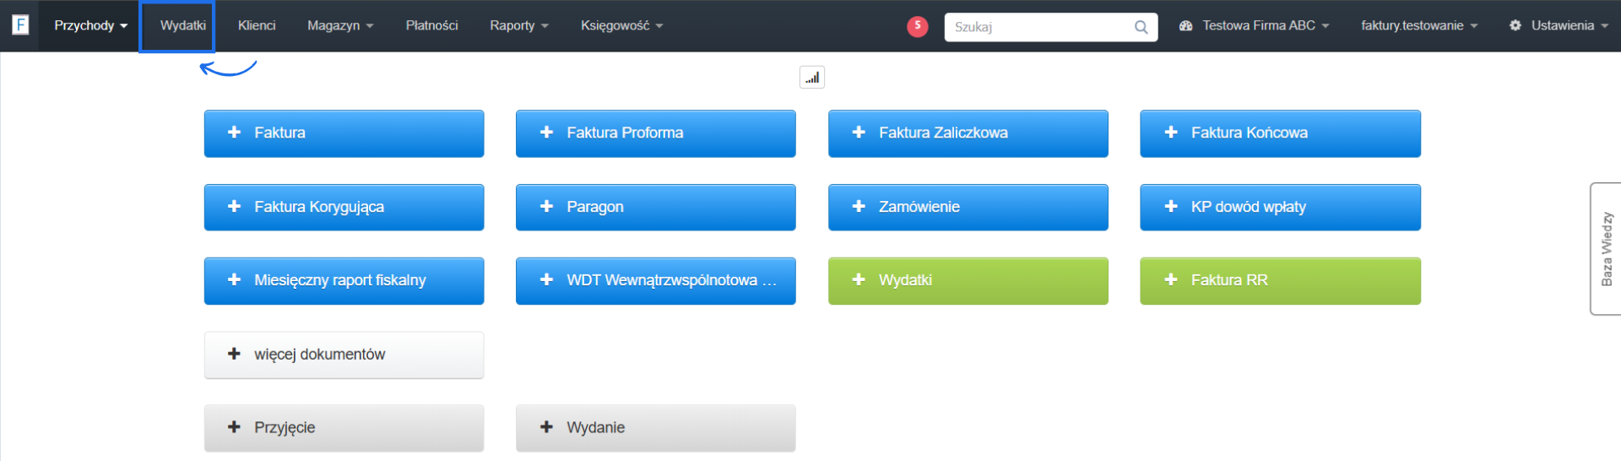This screenshot has height=461, width=1621.
Task: Open the Baza Wiedzy side tab
Action: point(1606,249)
